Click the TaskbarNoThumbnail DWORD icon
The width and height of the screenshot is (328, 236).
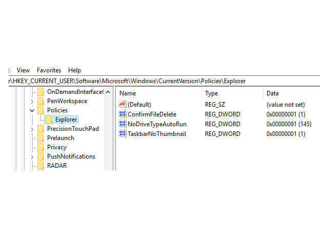tap(122, 134)
